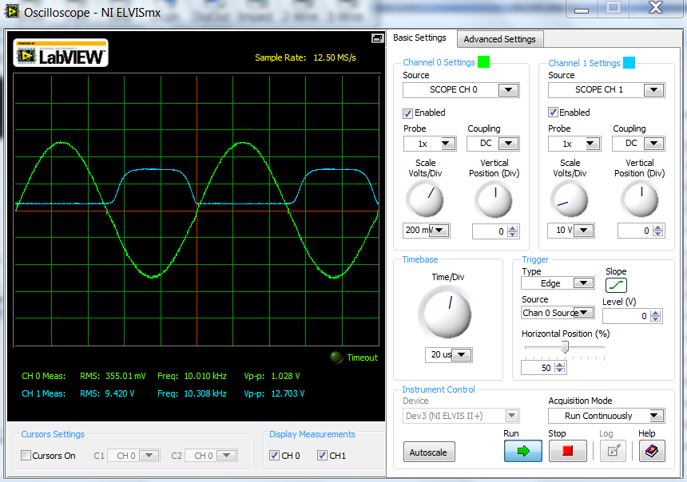The width and height of the screenshot is (687, 482).
Task: Click the CH 1 Vp-p 12.703 V reading
Action: [x=274, y=393]
